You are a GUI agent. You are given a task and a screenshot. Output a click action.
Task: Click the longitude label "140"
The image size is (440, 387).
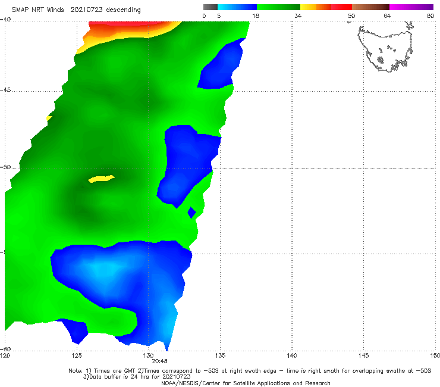292,355
